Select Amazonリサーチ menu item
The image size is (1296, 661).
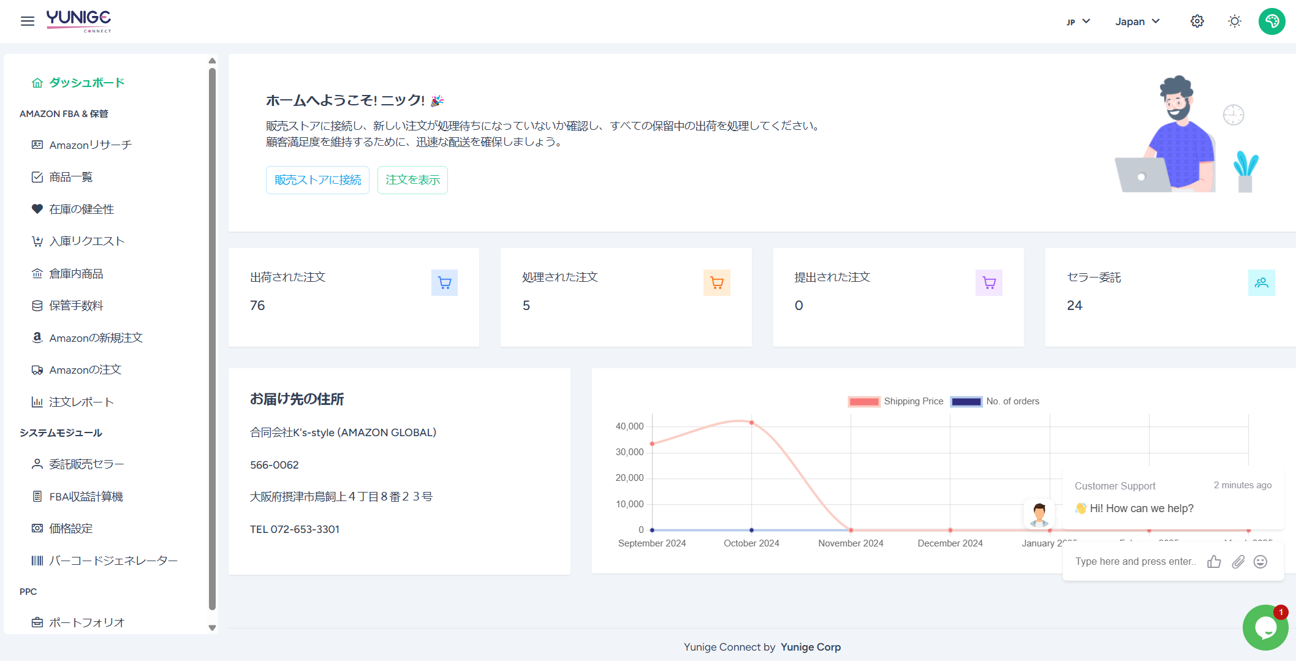[x=90, y=145]
